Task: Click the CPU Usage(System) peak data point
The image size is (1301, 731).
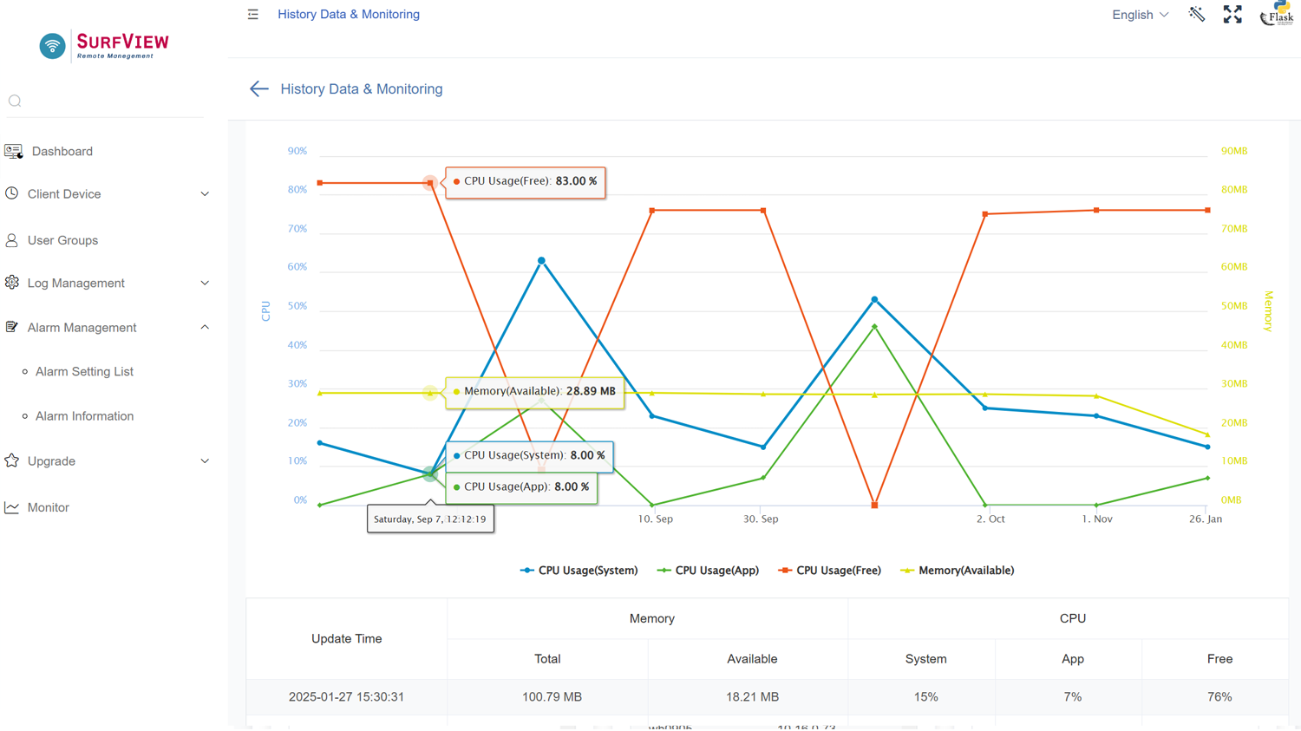Action: coord(541,261)
